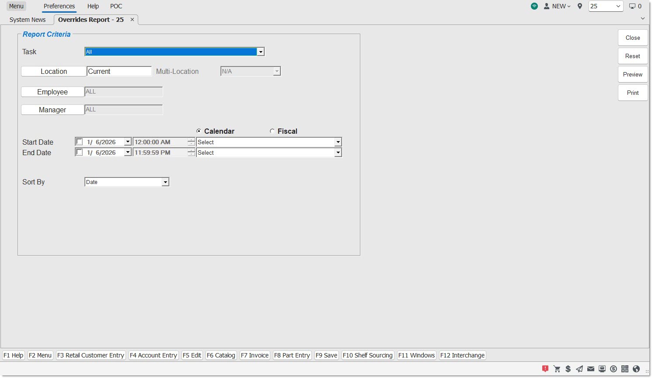Expand the Task dropdown list
This screenshot has height=378, width=652.
coord(261,52)
